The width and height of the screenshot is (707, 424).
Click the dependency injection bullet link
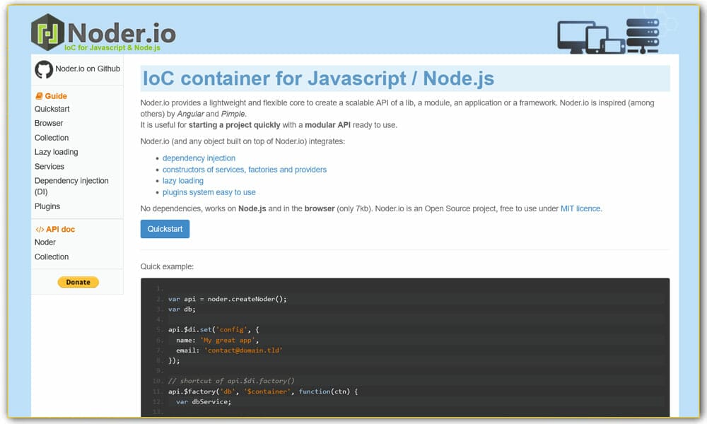pos(199,158)
